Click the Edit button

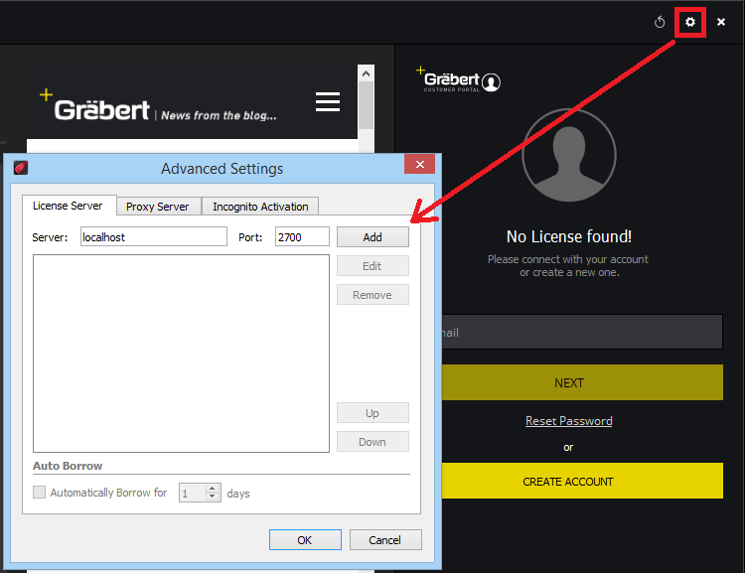coord(372,266)
